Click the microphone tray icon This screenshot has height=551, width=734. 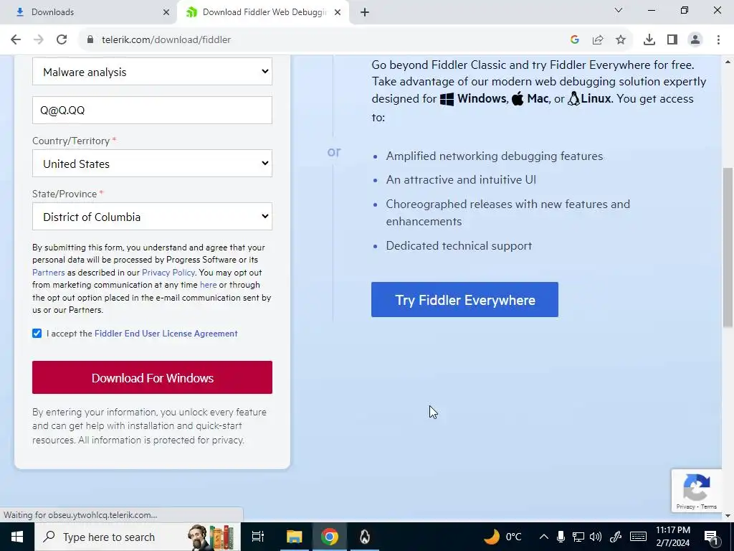coord(561,537)
